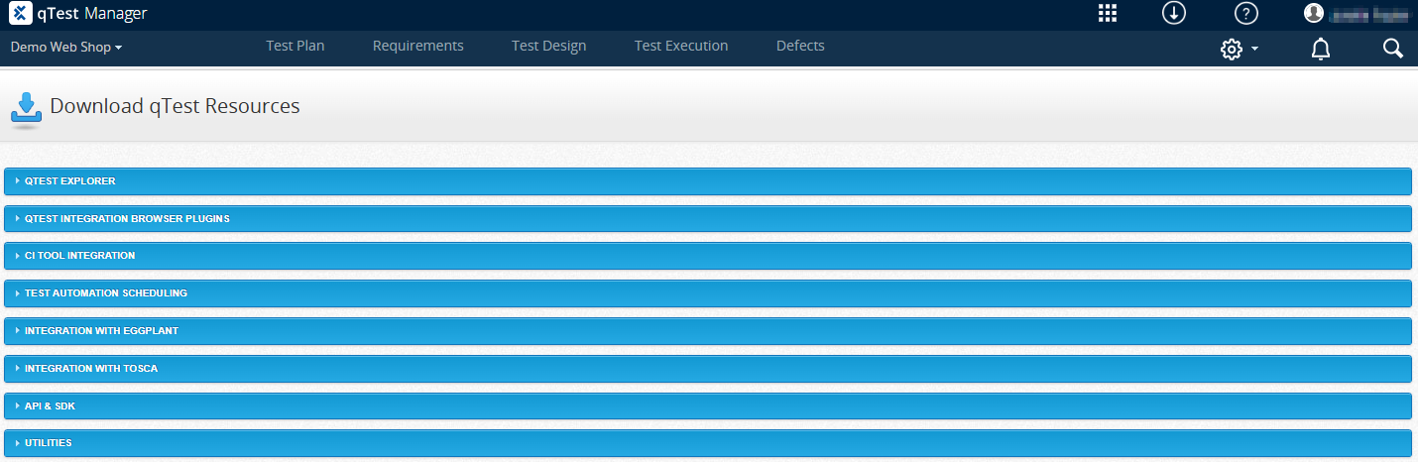Image resolution: width=1418 pixels, height=462 pixels.
Task: Click the download resources circle icon
Action: point(1174,13)
